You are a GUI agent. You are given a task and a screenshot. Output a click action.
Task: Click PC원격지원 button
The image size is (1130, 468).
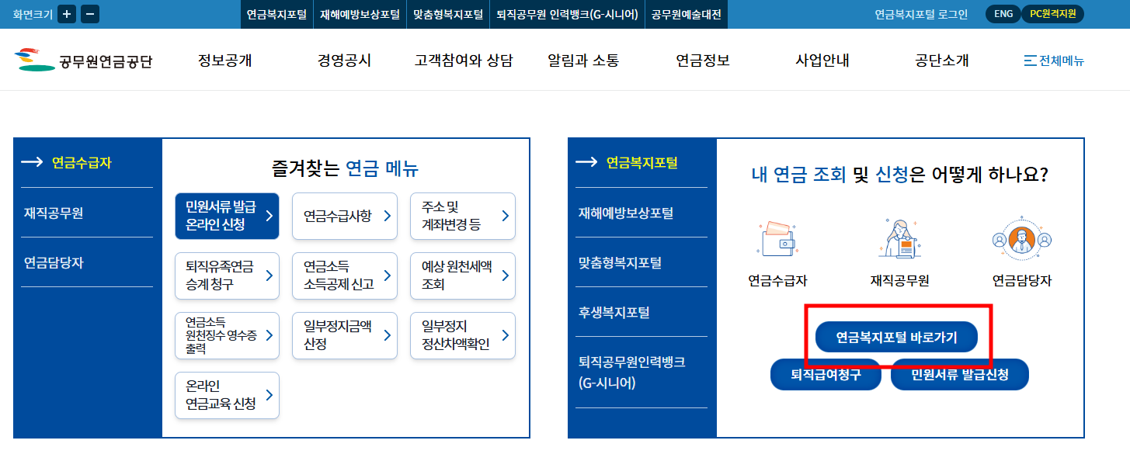point(1052,14)
